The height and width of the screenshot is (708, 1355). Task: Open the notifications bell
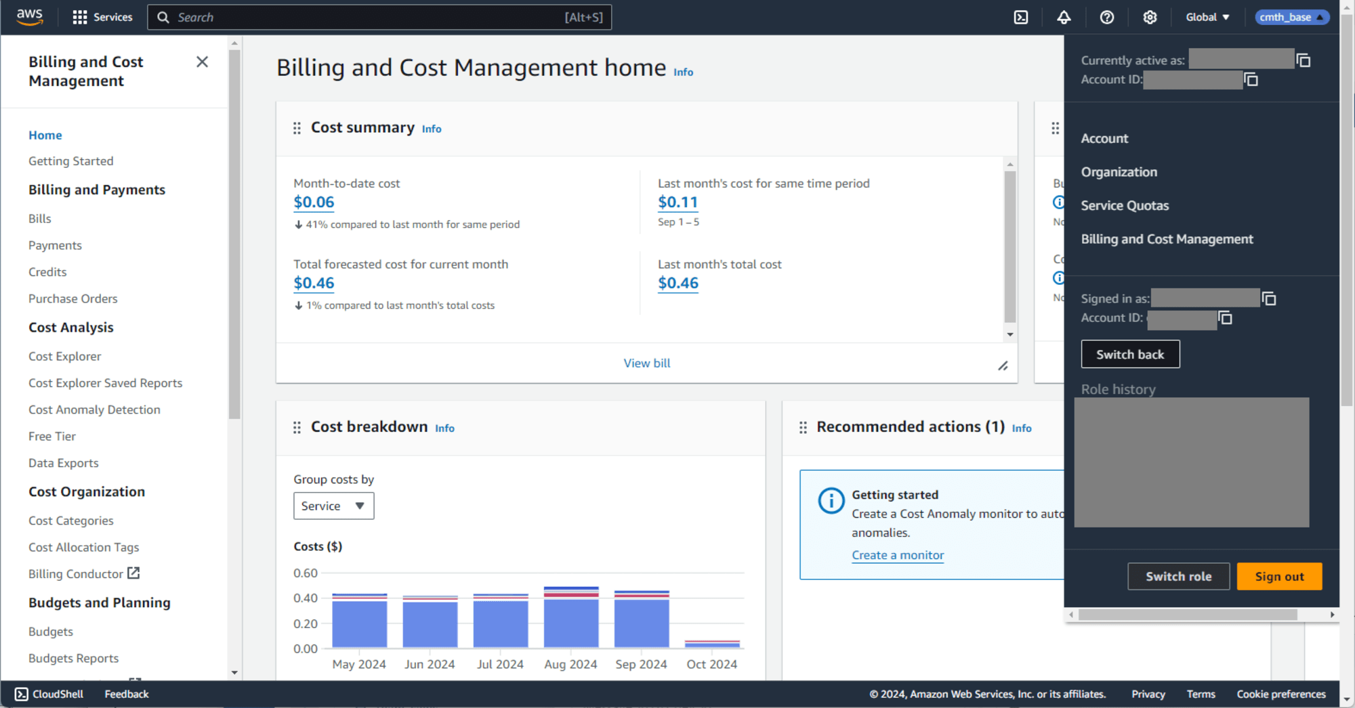(1064, 17)
